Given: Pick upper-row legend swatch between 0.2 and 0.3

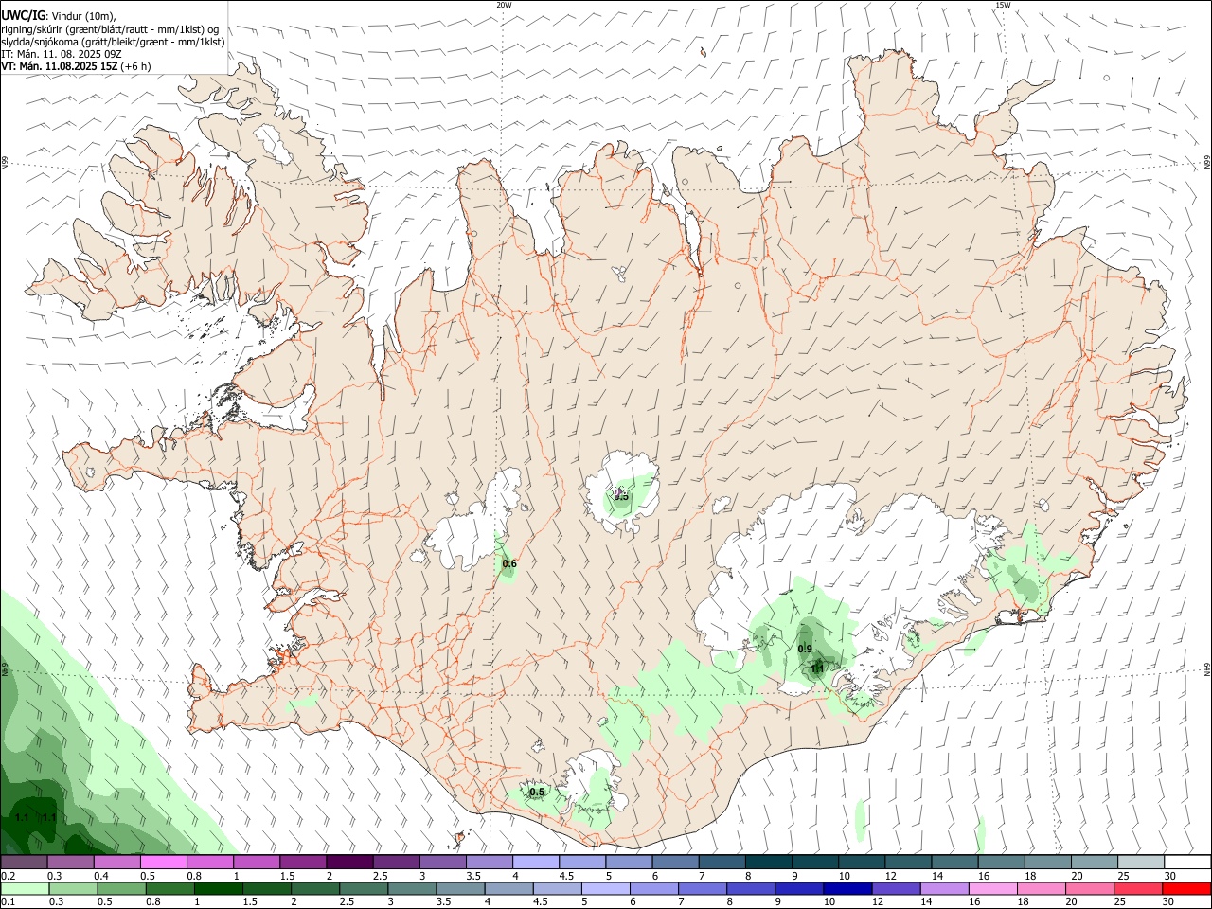Looking at the screenshot, I should tap(24, 863).
